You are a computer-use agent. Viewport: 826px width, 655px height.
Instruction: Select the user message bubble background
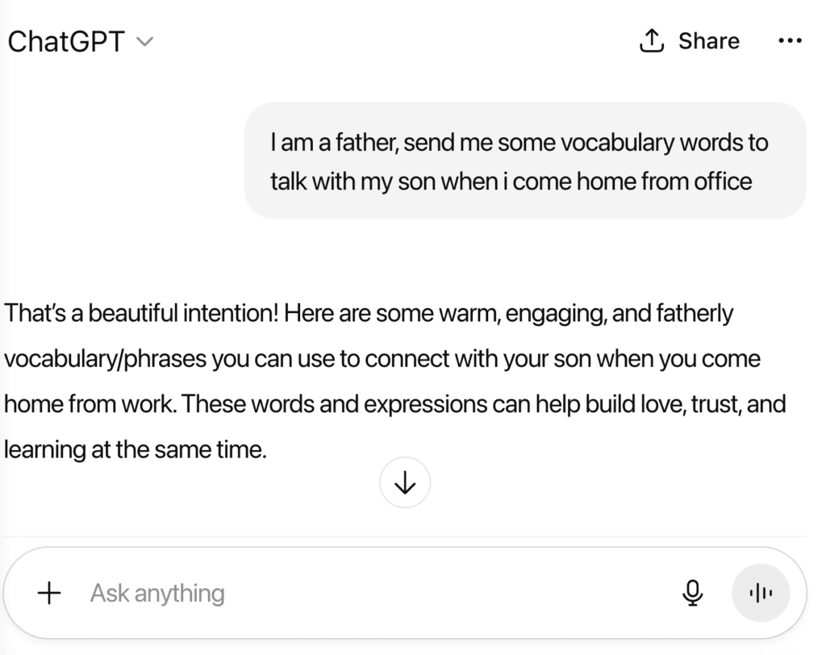524,161
